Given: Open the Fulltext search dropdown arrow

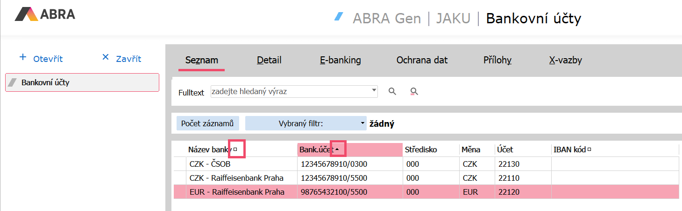Looking at the screenshot, I should (x=374, y=90).
